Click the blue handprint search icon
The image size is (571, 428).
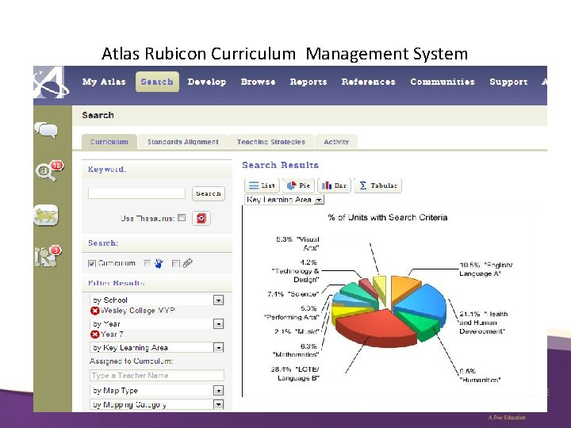159,263
